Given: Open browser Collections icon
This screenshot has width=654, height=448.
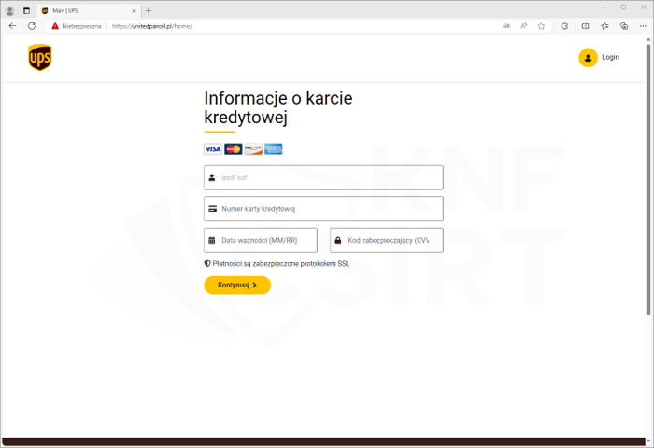Looking at the screenshot, I should coord(623,26).
